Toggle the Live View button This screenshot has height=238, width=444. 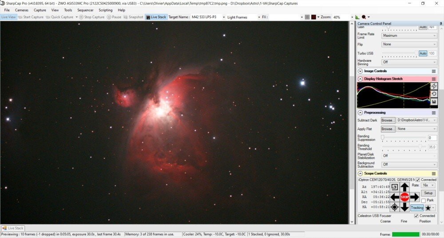pos(8,17)
